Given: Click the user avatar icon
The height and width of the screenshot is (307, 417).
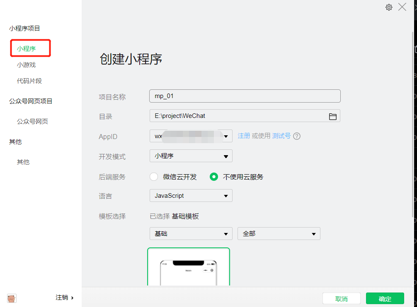Looking at the screenshot, I should tap(12, 298).
